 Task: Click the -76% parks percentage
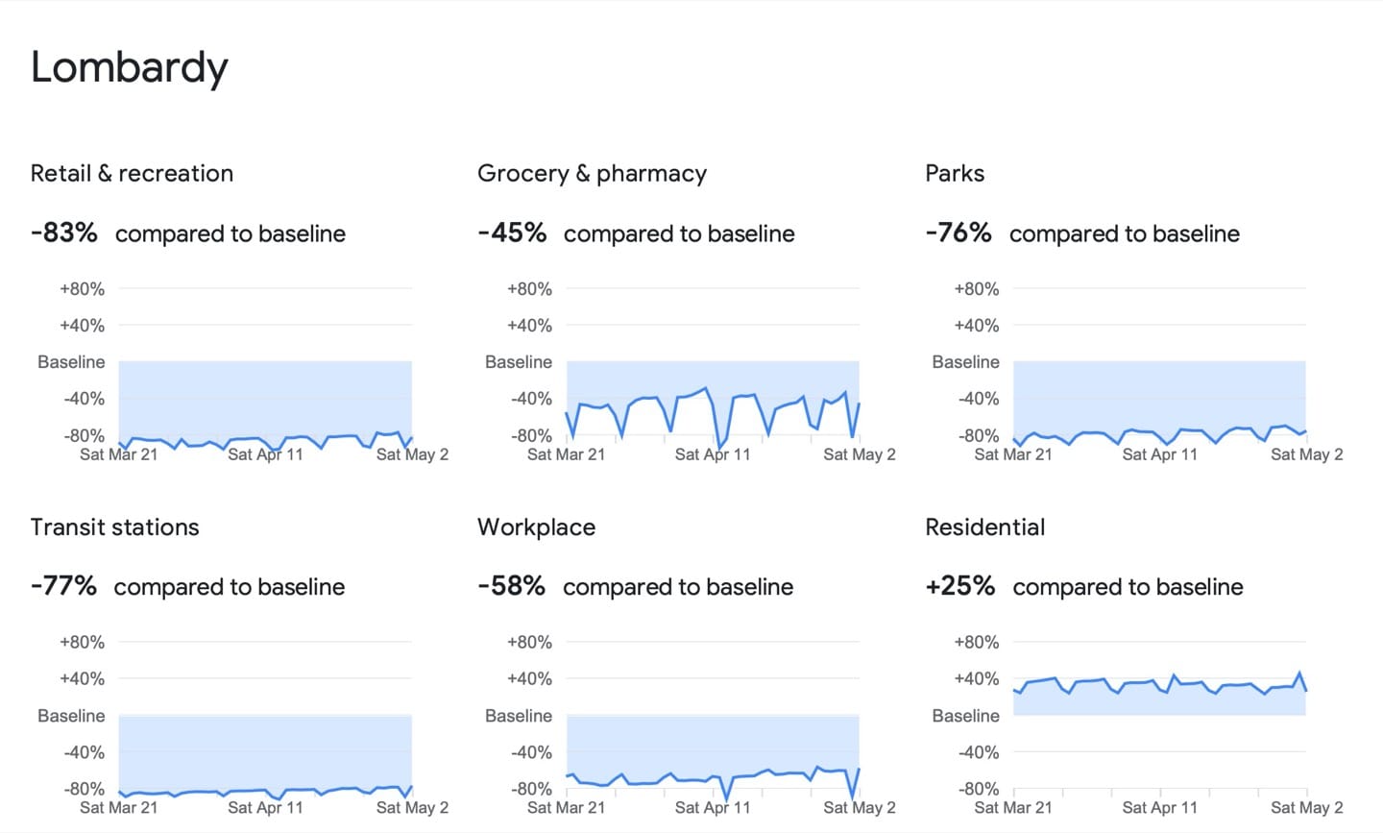point(958,233)
